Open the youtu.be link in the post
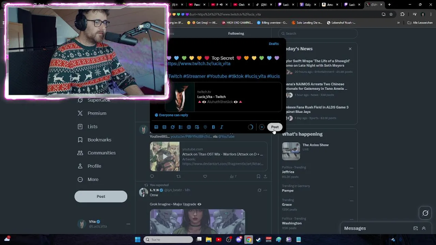The height and width of the screenshot is (245, 436). click(191, 136)
